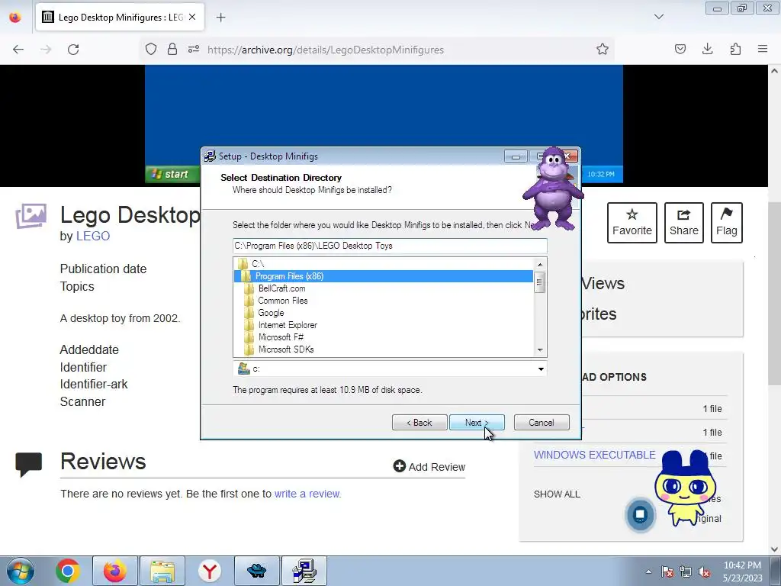Click the muted volume tray icon
The height and width of the screenshot is (586, 781).
(x=704, y=572)
